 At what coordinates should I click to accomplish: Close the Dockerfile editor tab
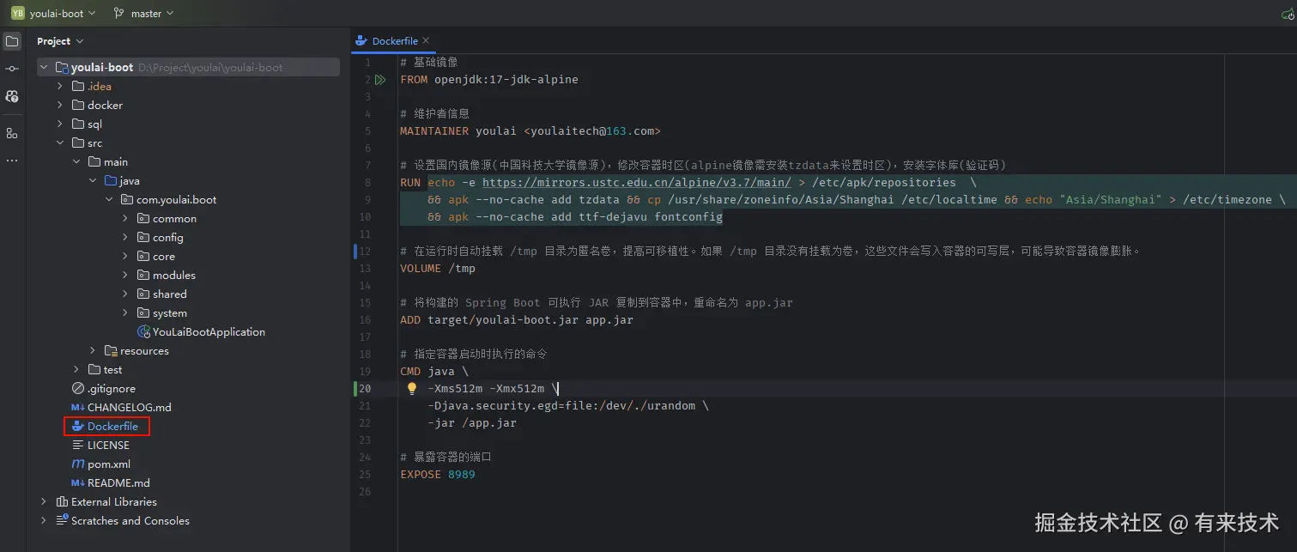[x=426, y=40]
